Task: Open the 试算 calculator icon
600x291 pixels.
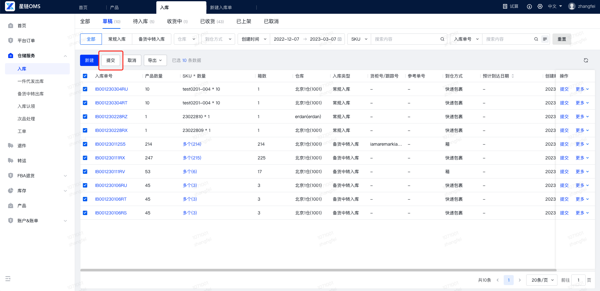Action: [505, 6]
